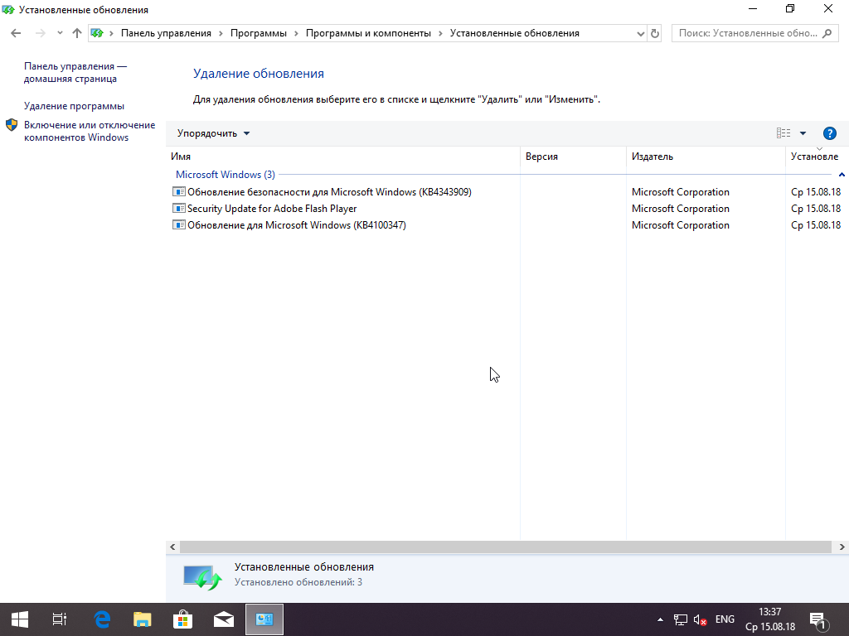The width and height of the screenshot is (849, 636).
Task: Open the Mail app from the taskbar
Action: [x=224, y=619]
